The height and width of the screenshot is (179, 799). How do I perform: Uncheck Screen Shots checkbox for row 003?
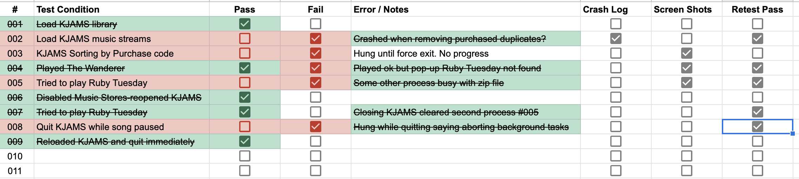[686, 53]
